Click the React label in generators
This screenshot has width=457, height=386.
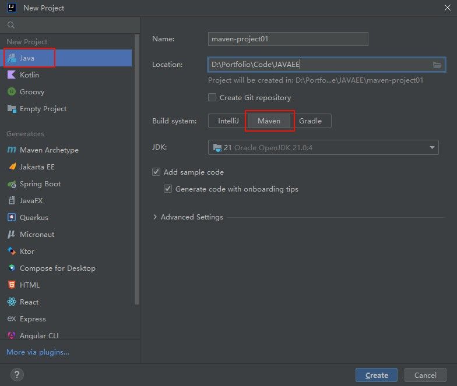tap(29, 302)
